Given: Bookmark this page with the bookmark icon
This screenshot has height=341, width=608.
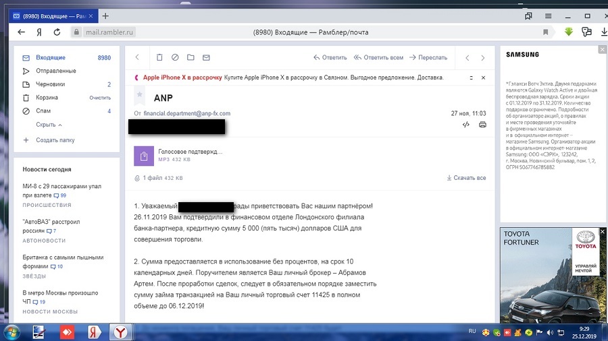Looking at the screenshot, I should (546, 32).
